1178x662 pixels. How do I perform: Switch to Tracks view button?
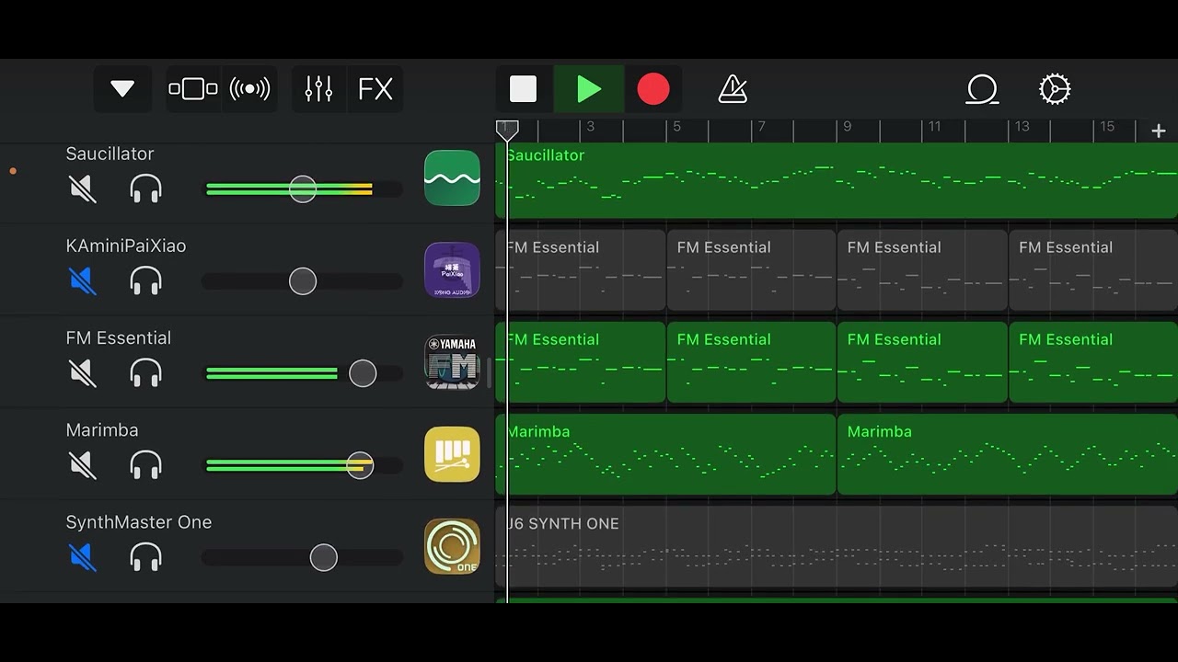pyautogui.click(x=193, y=89)
